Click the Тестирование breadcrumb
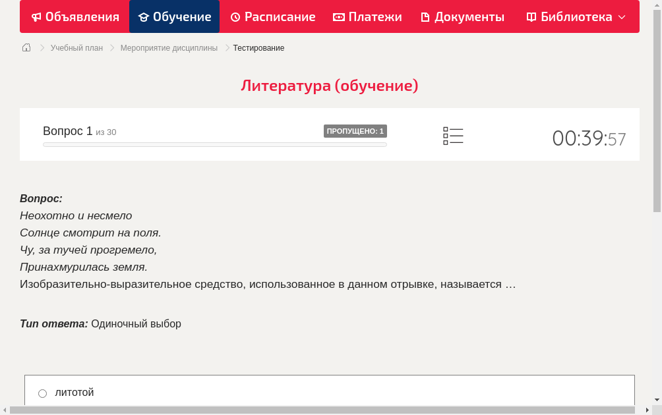Viewport: 662px width, 415px height. [259, 48]
